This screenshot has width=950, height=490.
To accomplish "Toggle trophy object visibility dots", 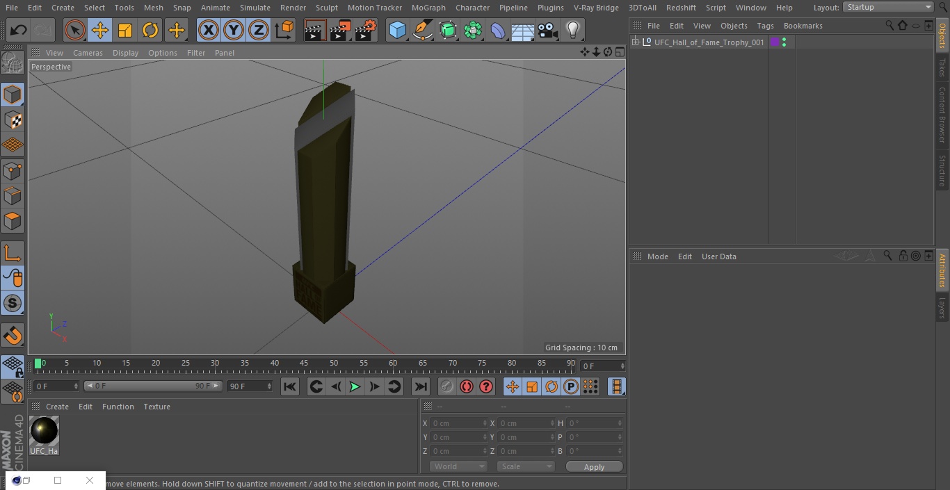I will 784,42.
